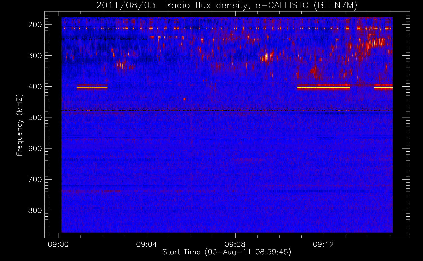Click the 500 frequency tick label
Viewport: 423px width, 261px height.
[35, 117]
